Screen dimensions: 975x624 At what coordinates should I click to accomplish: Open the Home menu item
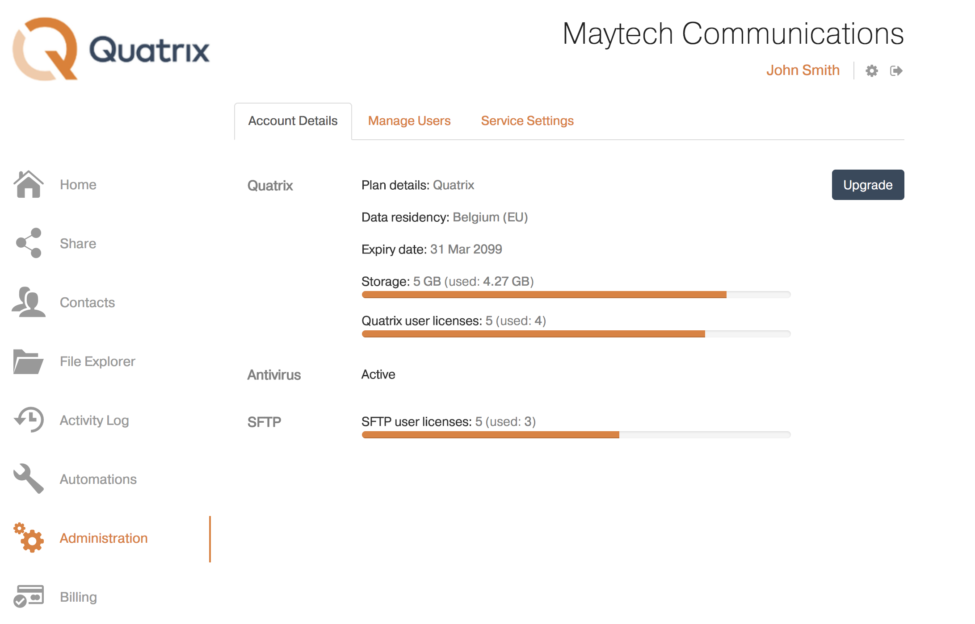click(x=78, y=185)
